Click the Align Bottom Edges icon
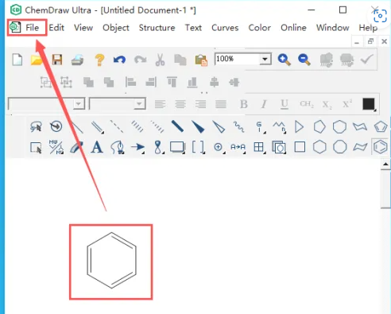This screenshot has width=391, height=314. [192, 83]
